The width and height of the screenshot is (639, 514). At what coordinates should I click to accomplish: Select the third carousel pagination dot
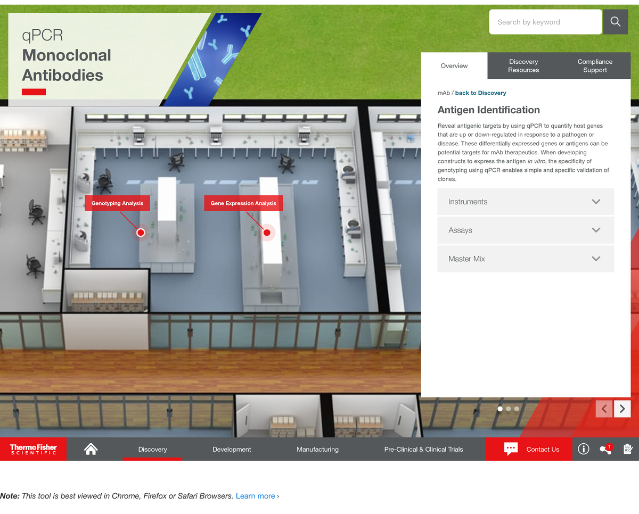click(517, 409)
